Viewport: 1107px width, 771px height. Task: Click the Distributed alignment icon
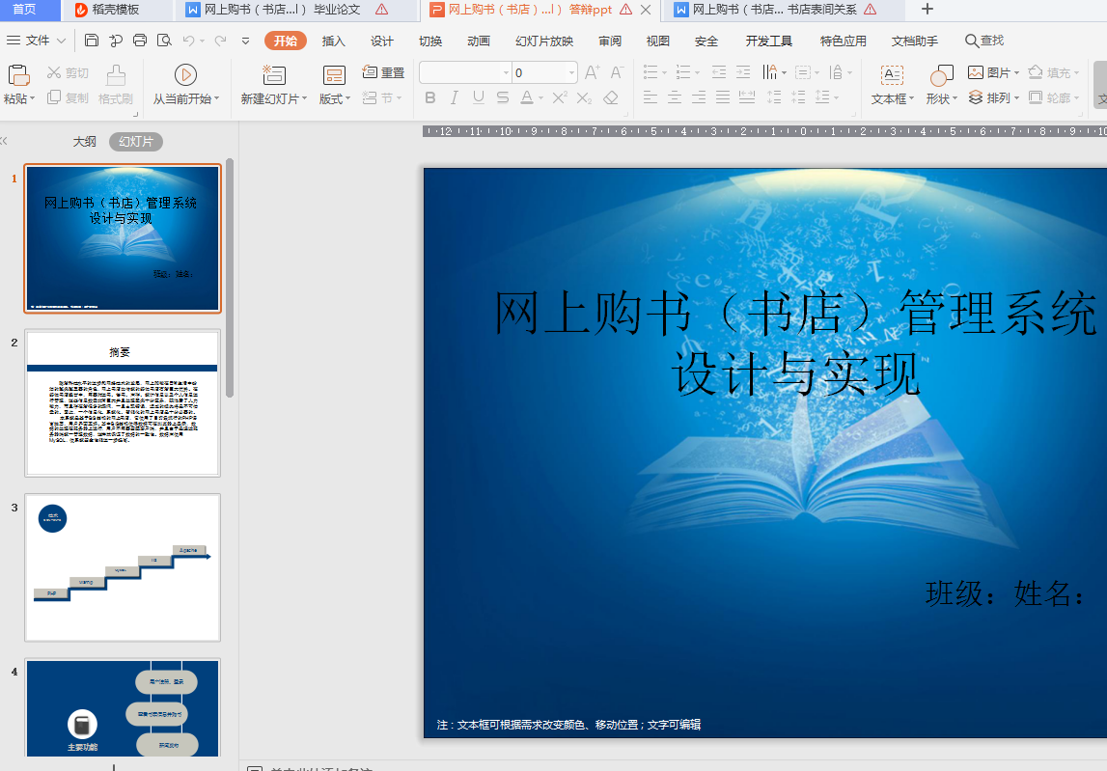click(x=747, y=97)
